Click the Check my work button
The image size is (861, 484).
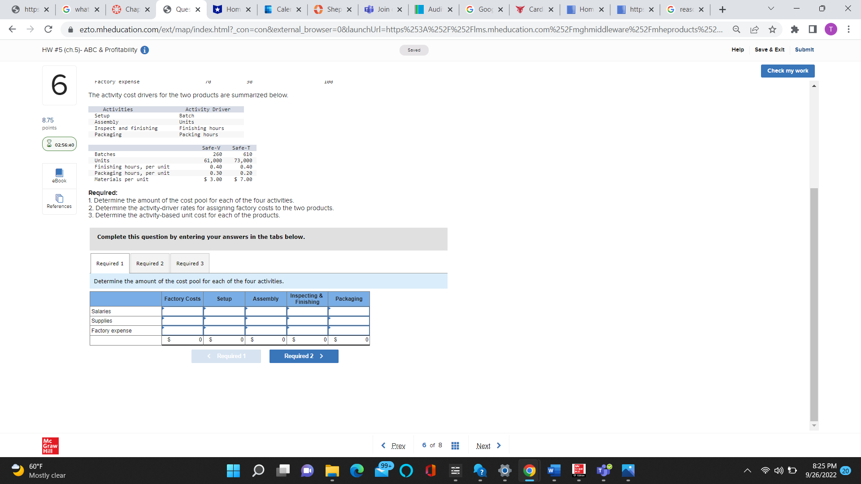(787, 71)
